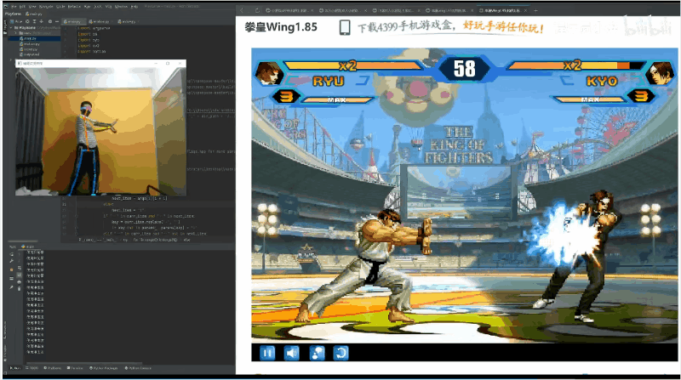Switch to the third editor tab

(x=128, y=22)
